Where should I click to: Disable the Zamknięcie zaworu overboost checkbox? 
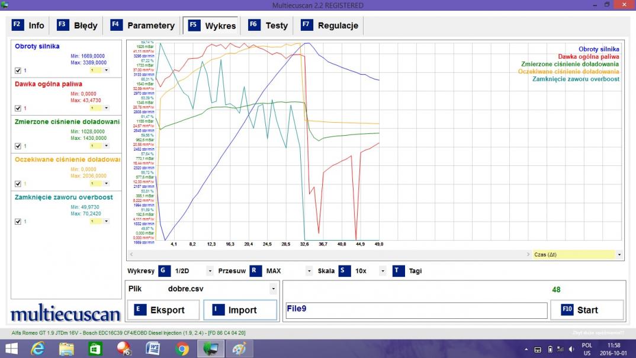[18, 222]
